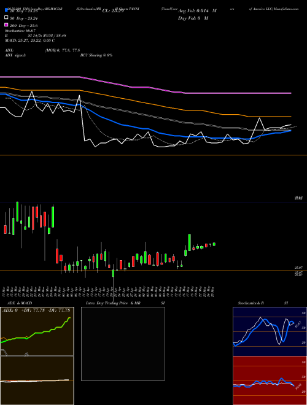Click the 'Day Vol: 0 M' text
Screen dimensions: 307x405
[193, 18]
